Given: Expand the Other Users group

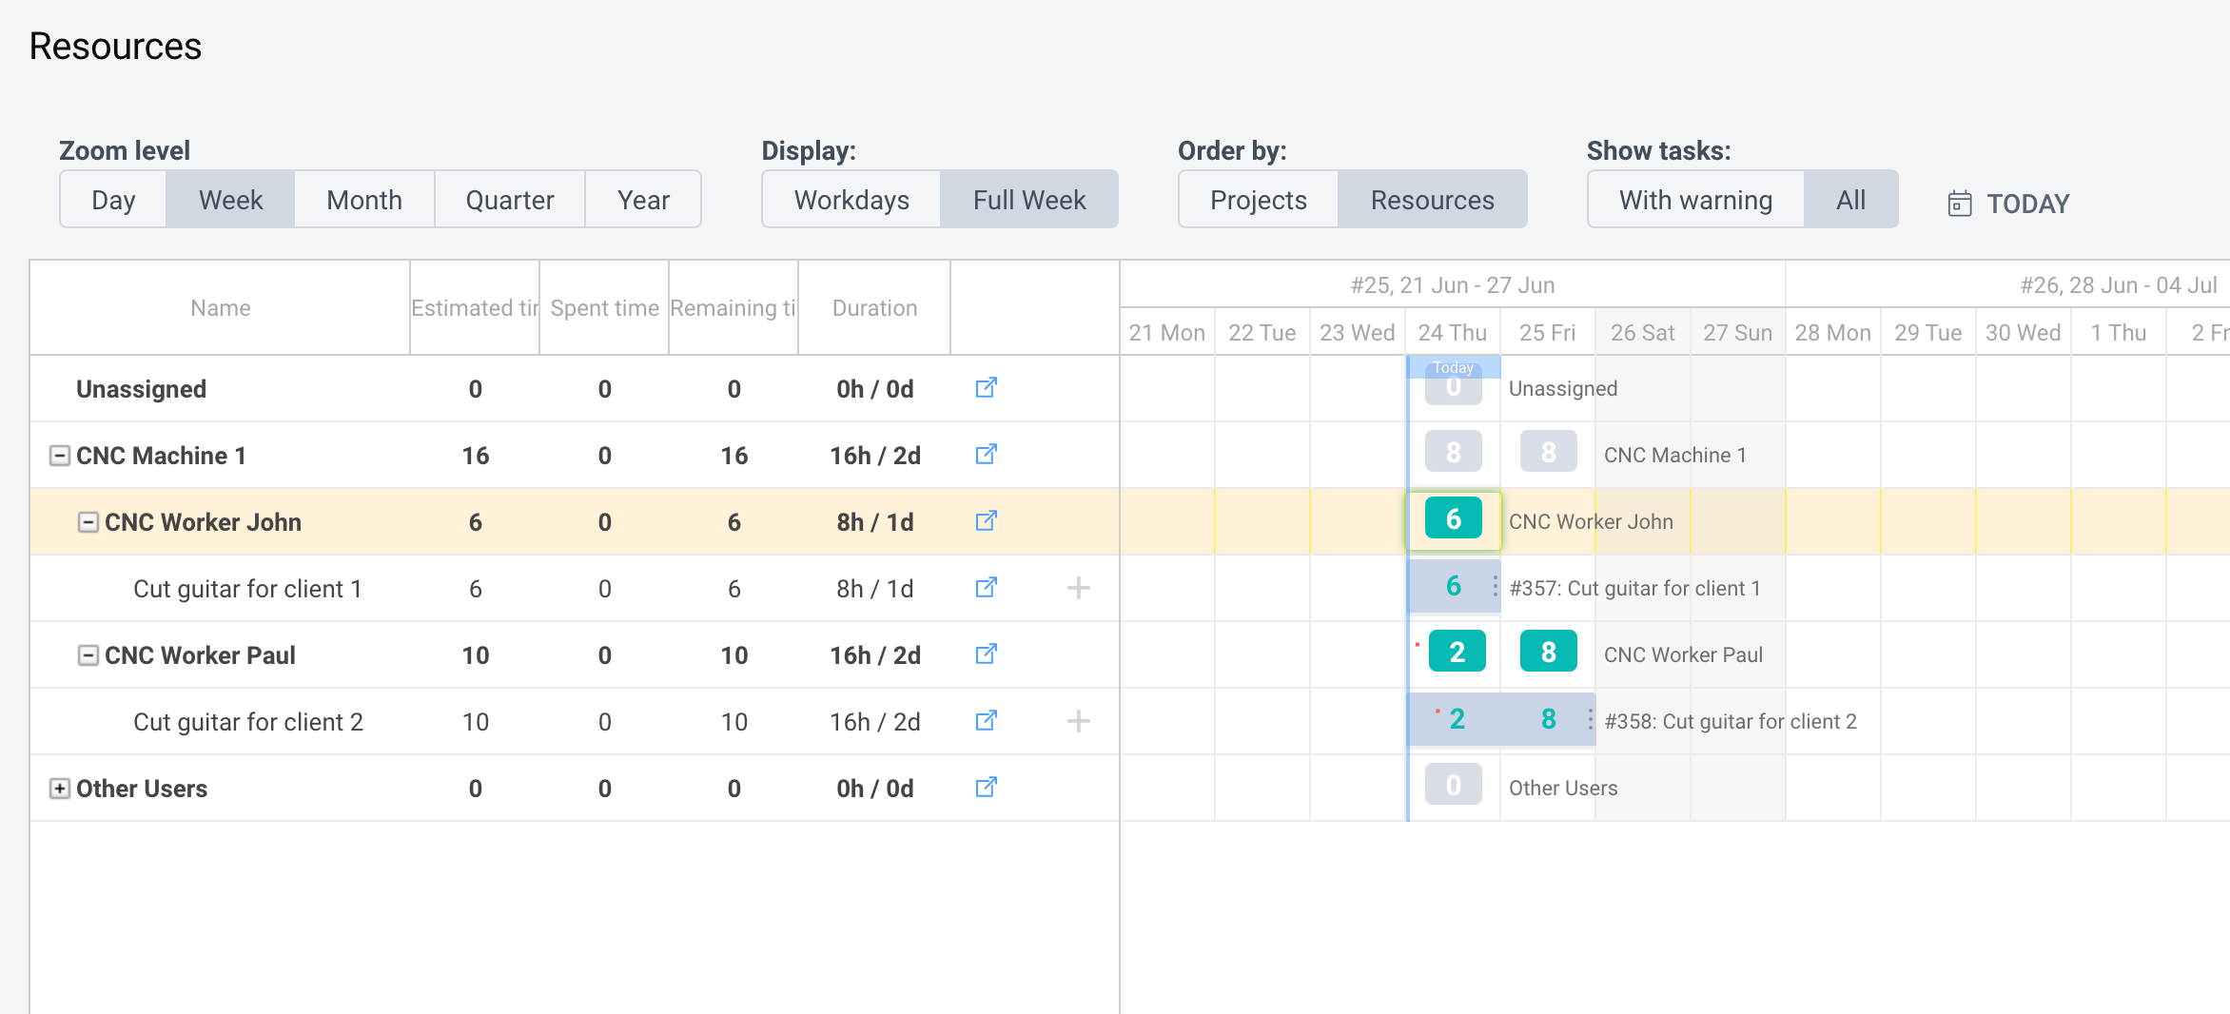Looking at the screenshot, I should [59, 789].
